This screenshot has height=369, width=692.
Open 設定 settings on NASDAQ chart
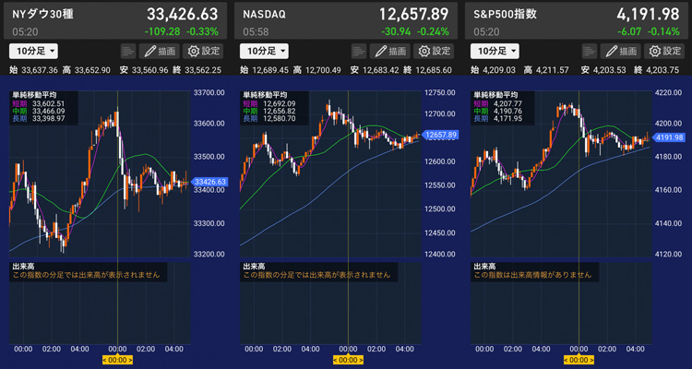click(x=435, y=52)
